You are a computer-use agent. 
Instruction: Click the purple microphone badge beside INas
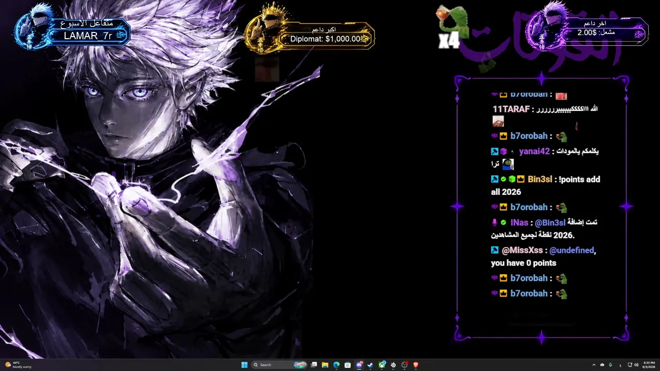(x=494, y=223)
